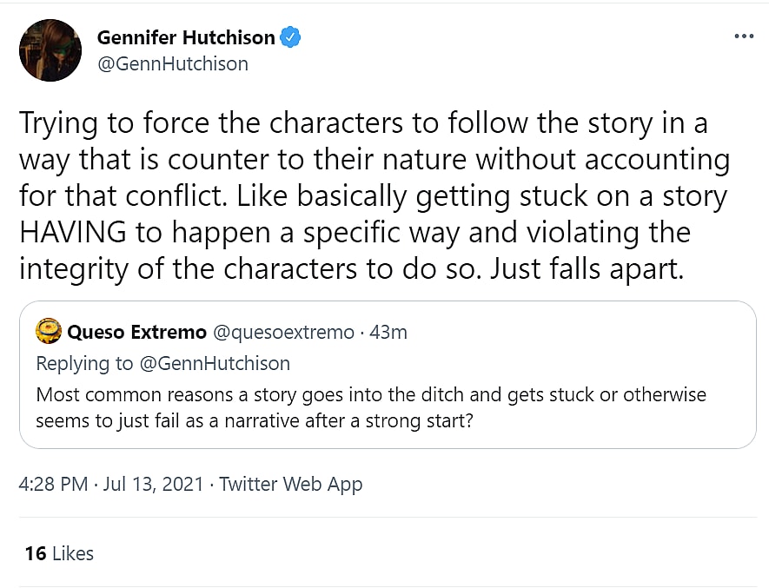Click the 43m timestamp on quoted tweet

388,333
